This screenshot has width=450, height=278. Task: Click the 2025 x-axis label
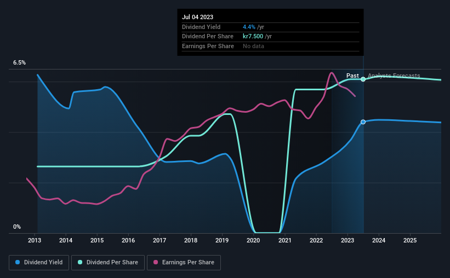tap(410, 240)
